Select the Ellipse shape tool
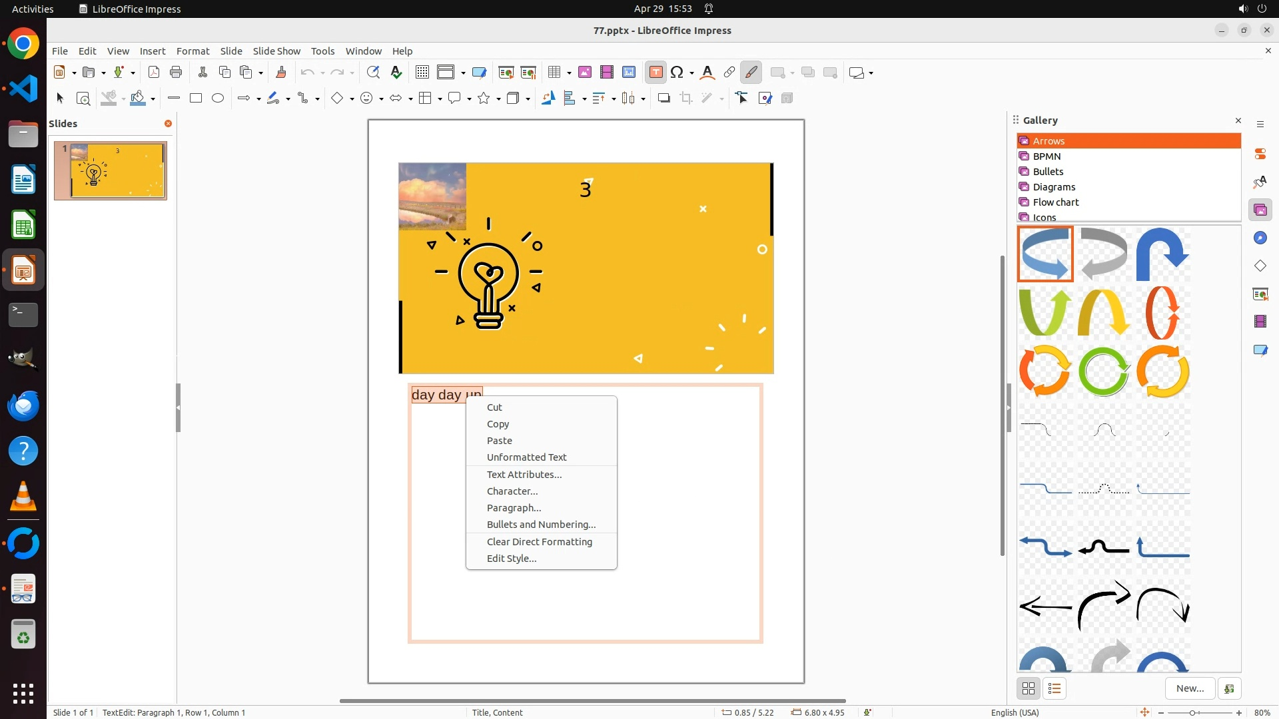This screenshot has height=719, width=1279. point(218,99)
